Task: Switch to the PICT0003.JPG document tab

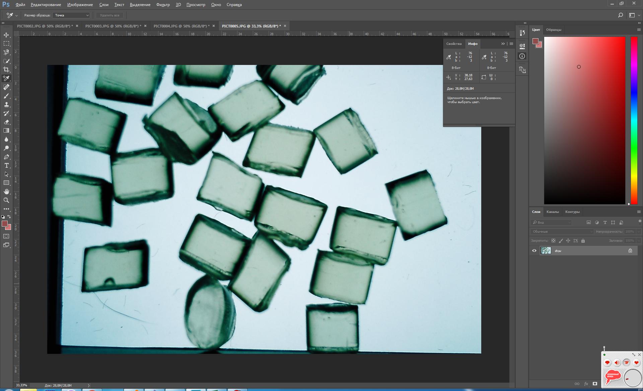Action: 113,26
